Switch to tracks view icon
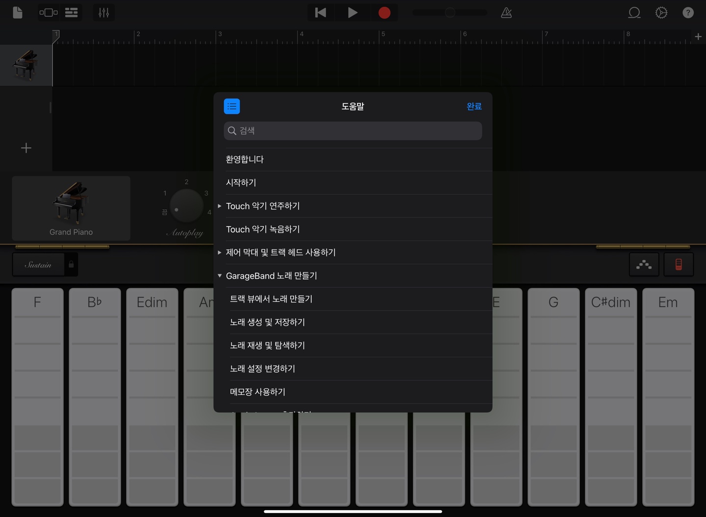Image resolution: width=706 pixels, height=517 pixels. pos(72,12)
